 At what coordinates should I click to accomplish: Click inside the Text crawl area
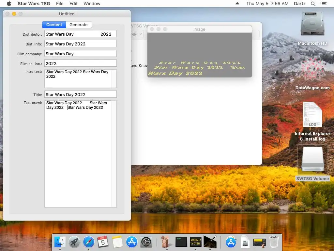click(x=78, y=154)
